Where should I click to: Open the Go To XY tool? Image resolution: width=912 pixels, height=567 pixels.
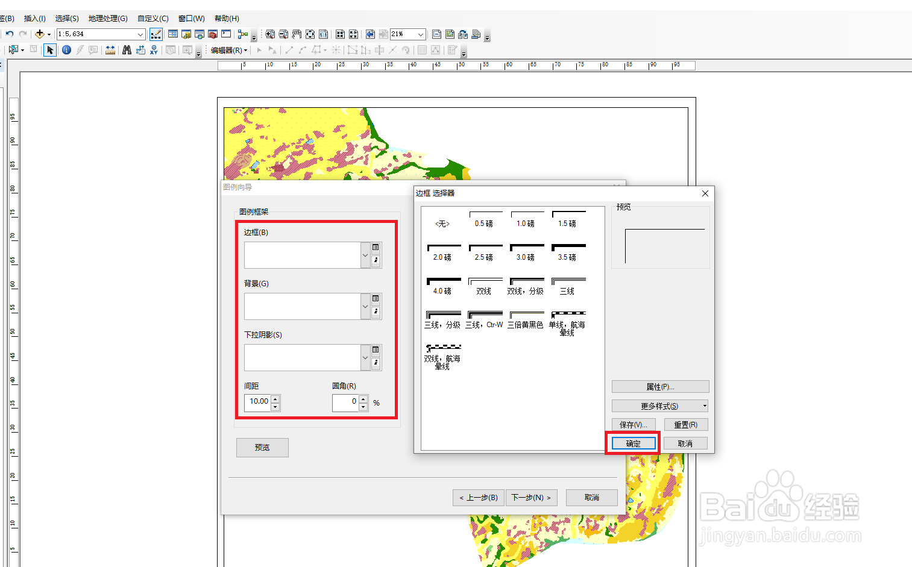[154, 50]
